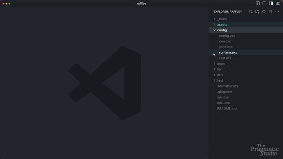Image resolution: width=283 pixels, height=159 pixels.
Task: Click the New File icon in Explorer
Action: (x=251, y=12)
